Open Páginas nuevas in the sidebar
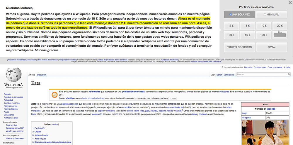Viewport: 293px width, 145px height. click(x=11, y=106)
